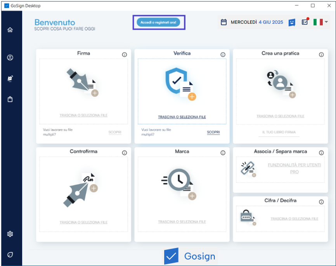This screenshot has height=266, width=336.
Task: Open the user profile sidebar icon
Action: (x=10, y=58)
